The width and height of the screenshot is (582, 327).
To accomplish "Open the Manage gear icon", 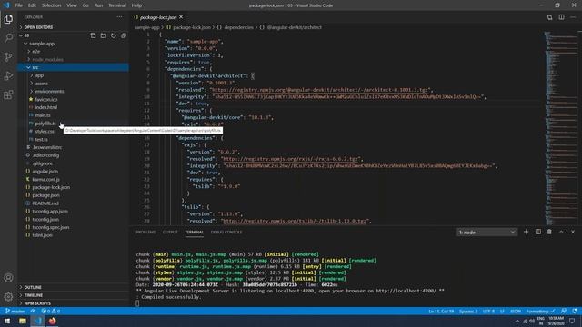I will pos(8,297).
